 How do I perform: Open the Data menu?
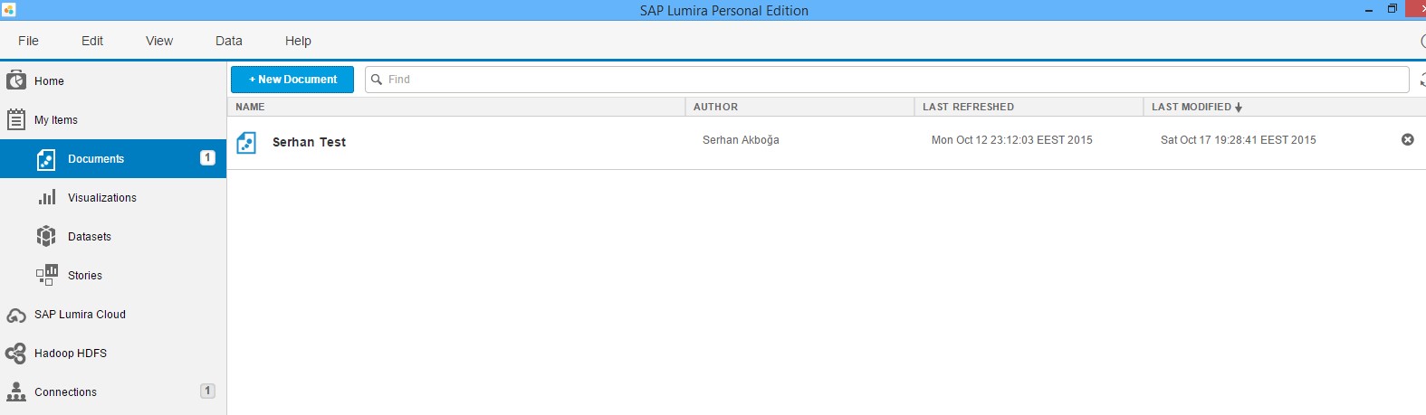coord(229,41)
